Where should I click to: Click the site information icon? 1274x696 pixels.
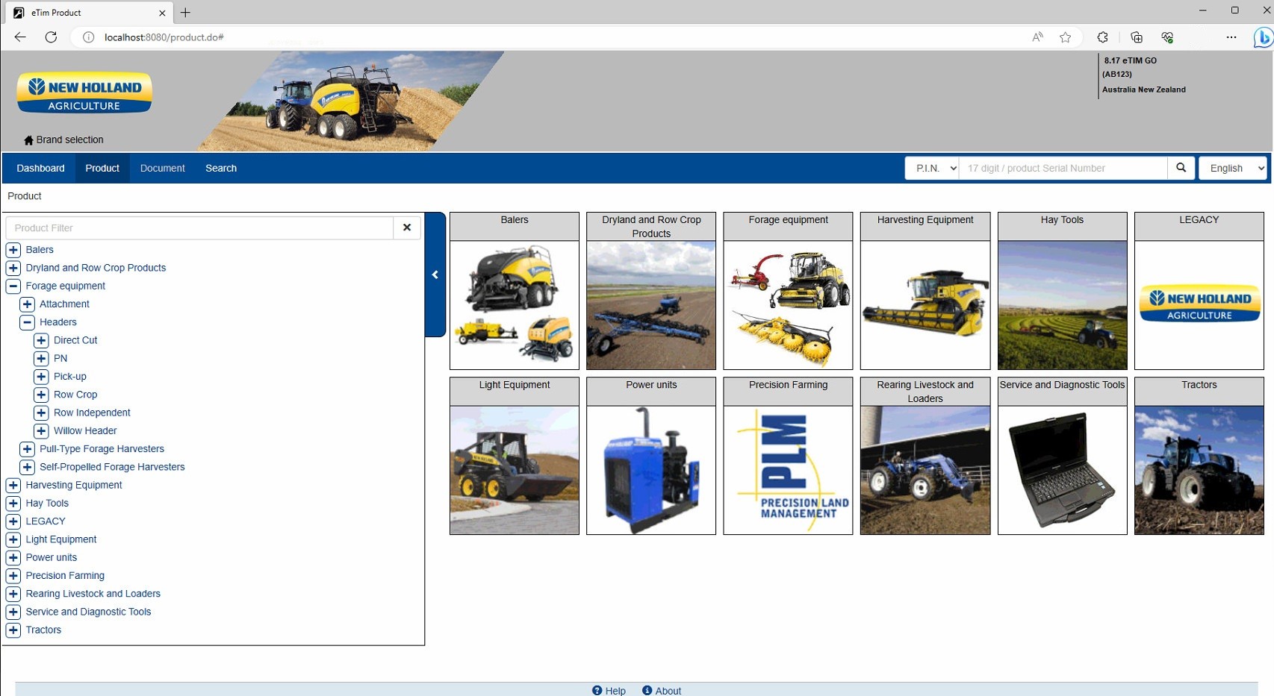click(88, 37)
